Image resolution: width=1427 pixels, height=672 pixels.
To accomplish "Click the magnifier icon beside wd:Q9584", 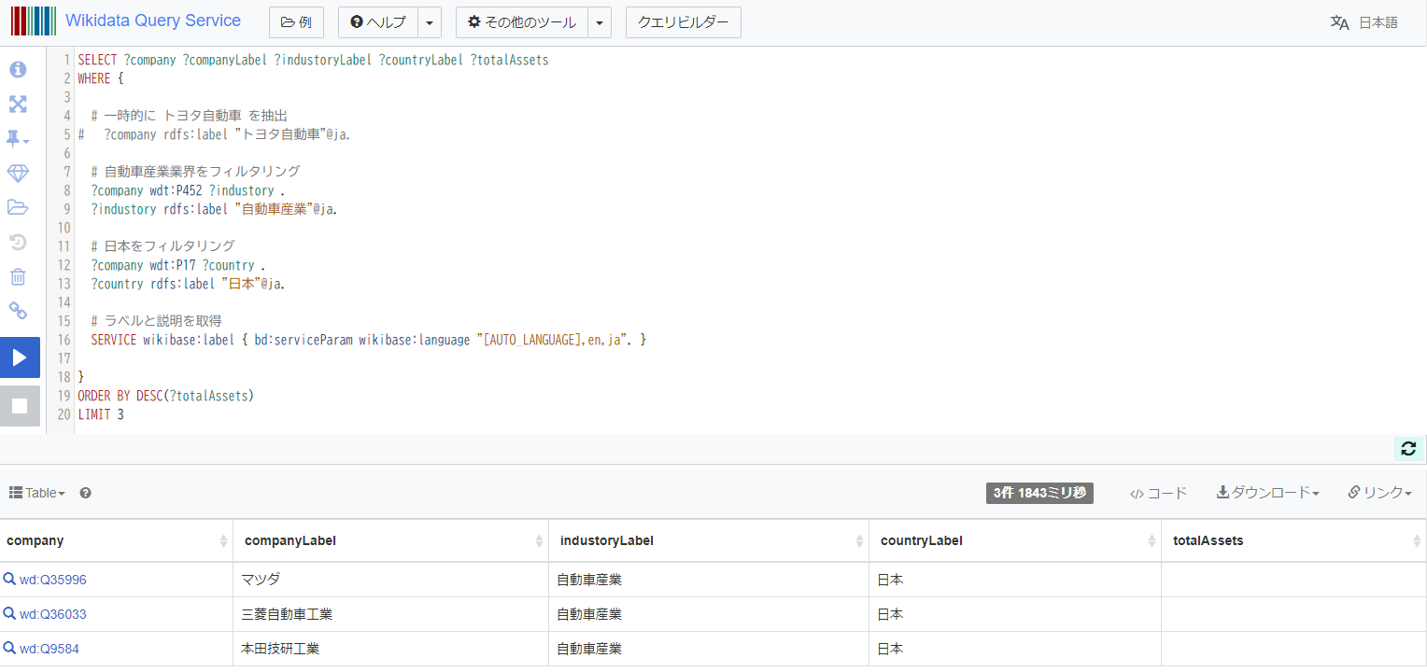I will click(9, 649).
